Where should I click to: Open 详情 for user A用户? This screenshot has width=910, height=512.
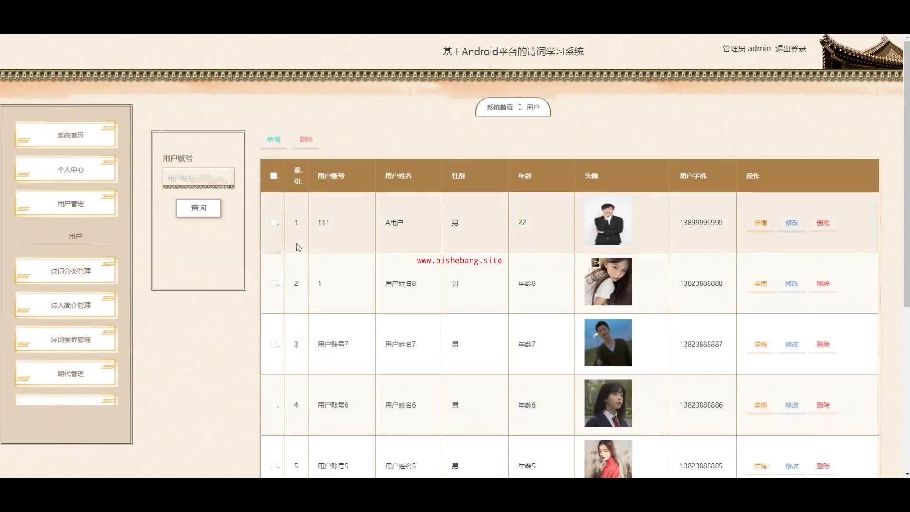click(760, 223)
